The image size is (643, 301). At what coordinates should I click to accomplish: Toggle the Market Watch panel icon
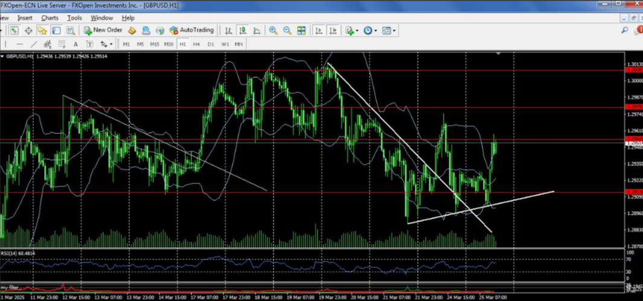[14, 30]
